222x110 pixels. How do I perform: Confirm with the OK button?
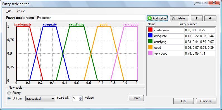(x=183, y=101)
